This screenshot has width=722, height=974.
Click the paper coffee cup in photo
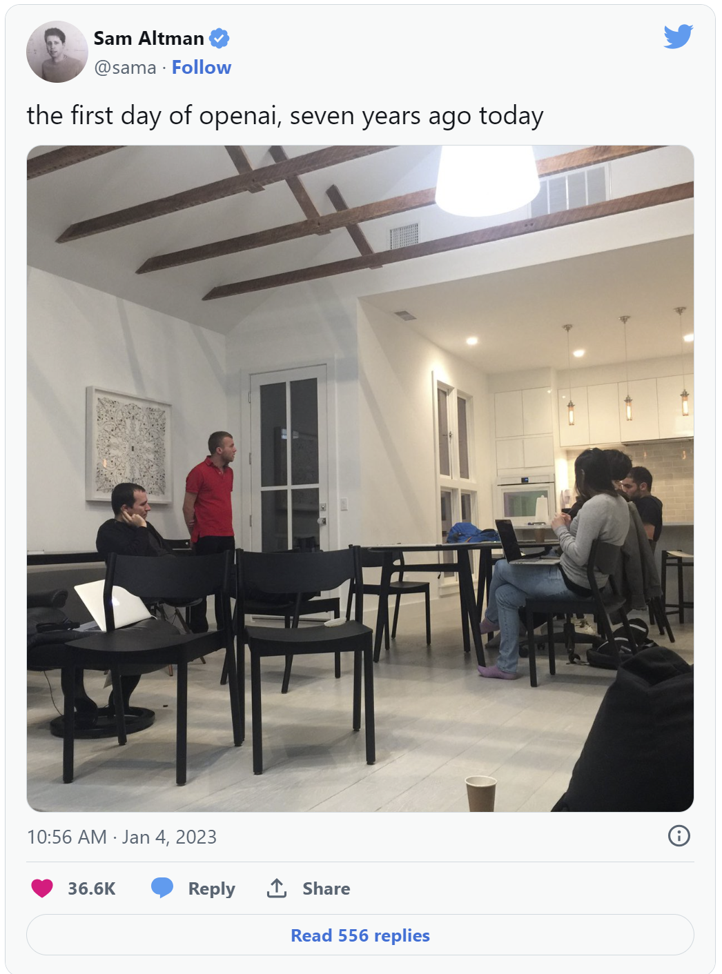pyautogui.click(x=480, y=793)
